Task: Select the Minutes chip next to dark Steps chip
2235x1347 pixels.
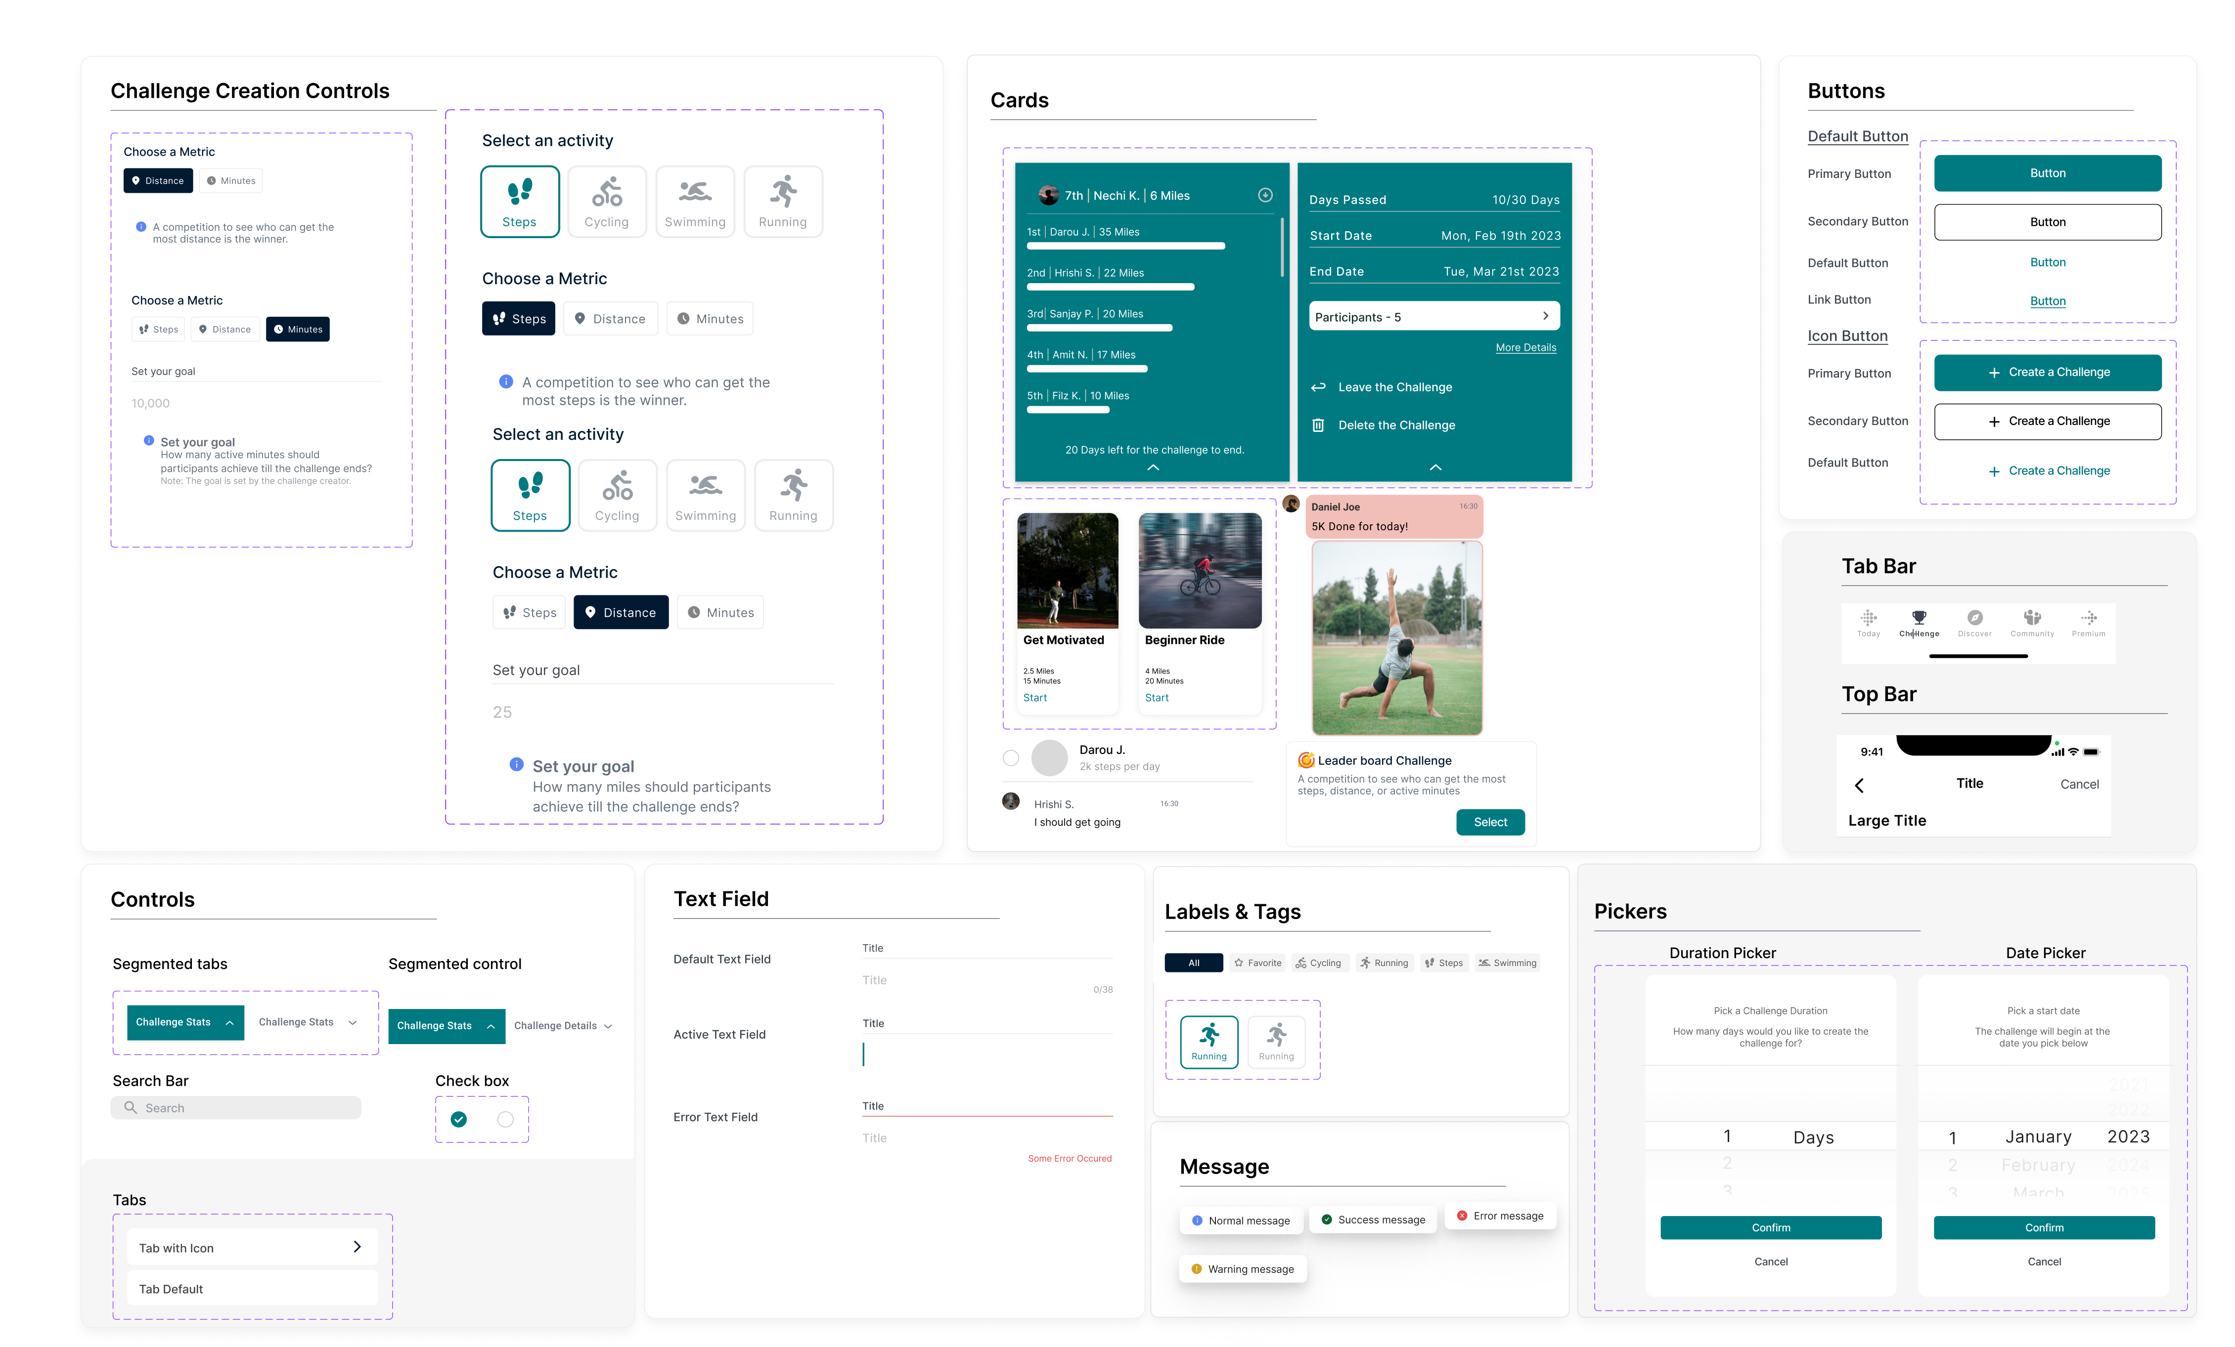Action: [710, 318]
